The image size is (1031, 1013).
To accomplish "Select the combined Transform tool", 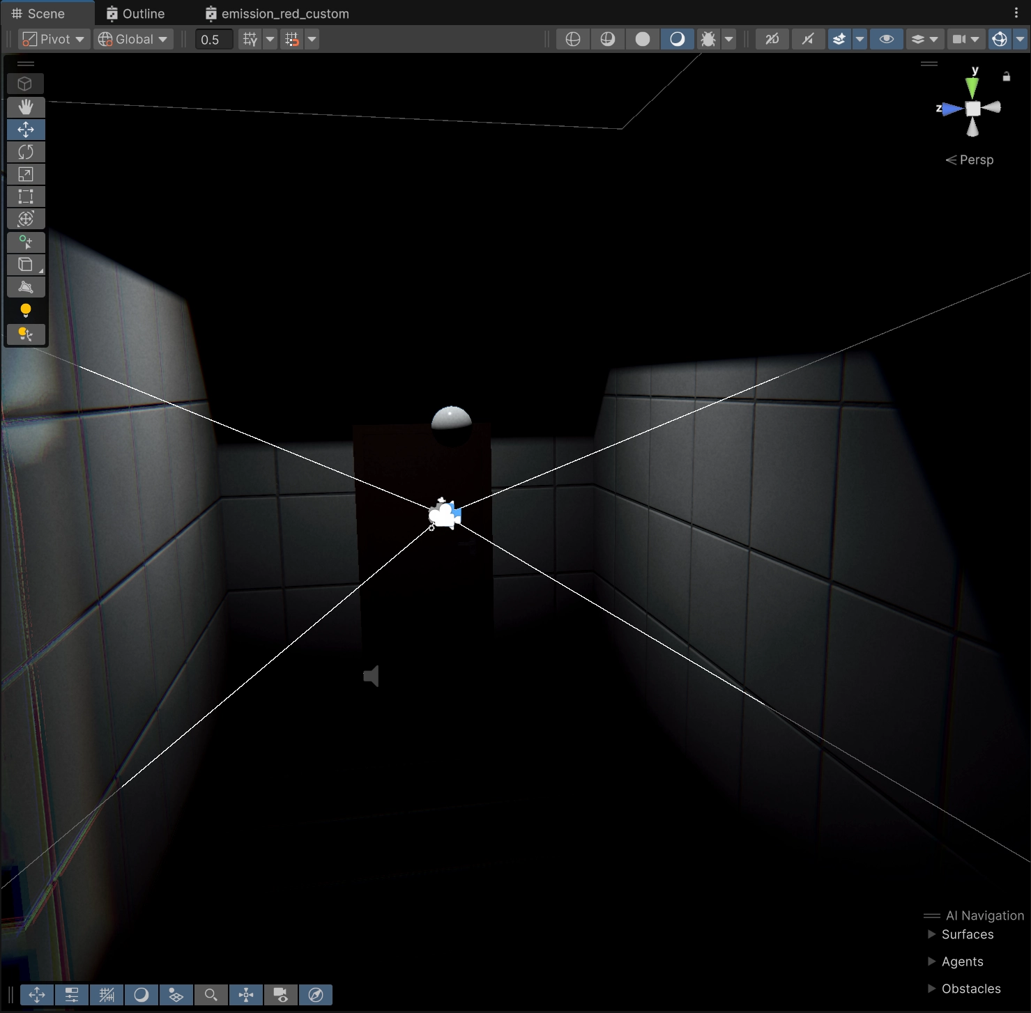I will click(x=26, y=219).
